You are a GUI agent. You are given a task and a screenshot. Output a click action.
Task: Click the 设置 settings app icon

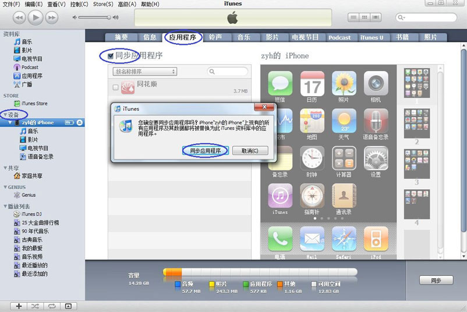[x=376, y=158]
